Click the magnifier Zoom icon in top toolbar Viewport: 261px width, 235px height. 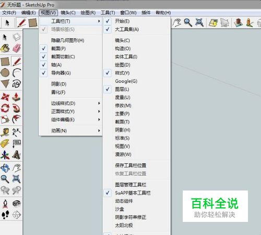(x=188, y=23)
